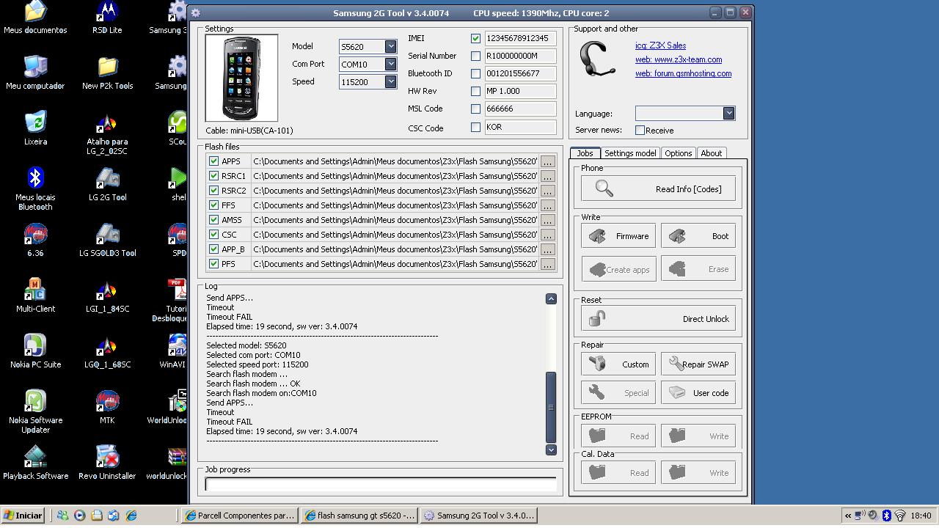Enable the Serial Number checkbox
The height and width of the screenshot is (528, 939).
click(x=475, y=56)
